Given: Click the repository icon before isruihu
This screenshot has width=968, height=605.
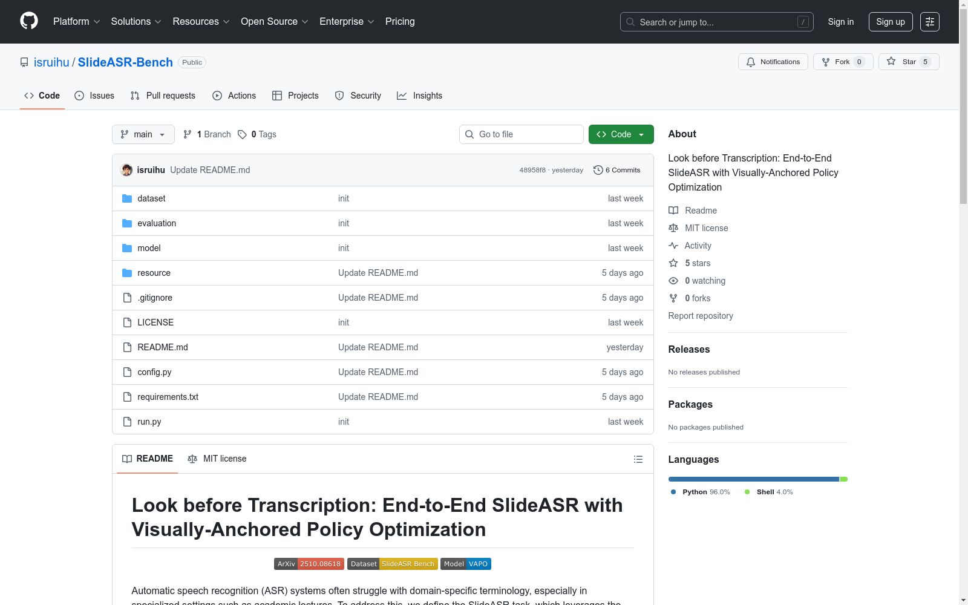Looking at the screenshot, I should 24,62.
